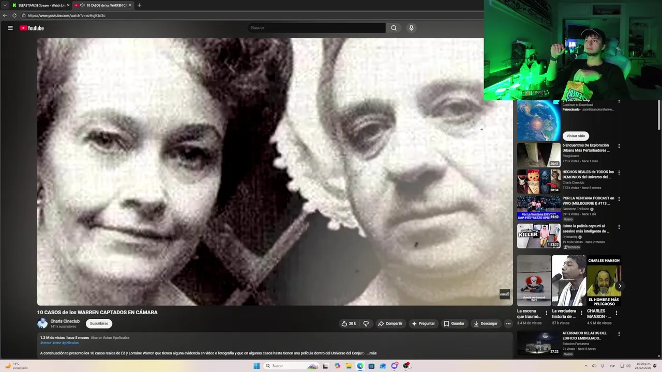Open more actions three-dot menu under video
The height and width of the screenshot is (372, 662).
(508, 323)
